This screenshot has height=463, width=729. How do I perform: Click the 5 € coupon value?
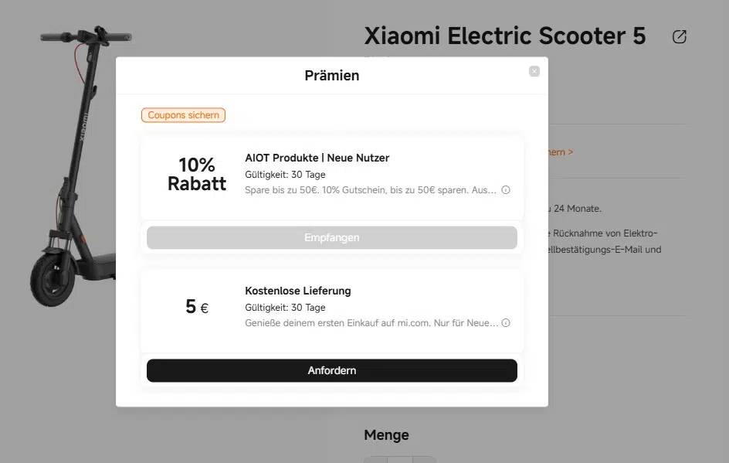[197, 307]
